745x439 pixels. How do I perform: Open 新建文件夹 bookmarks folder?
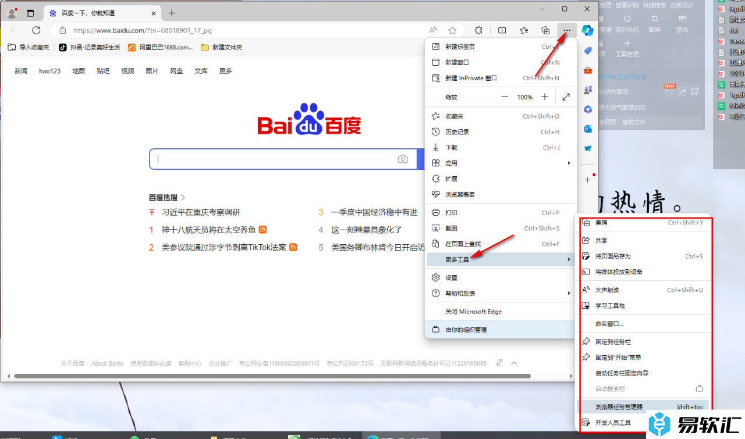[x=221, y=48]
